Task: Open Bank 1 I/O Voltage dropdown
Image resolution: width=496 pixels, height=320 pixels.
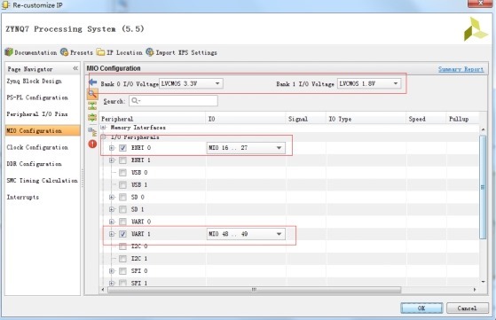Action: [369, 83]
